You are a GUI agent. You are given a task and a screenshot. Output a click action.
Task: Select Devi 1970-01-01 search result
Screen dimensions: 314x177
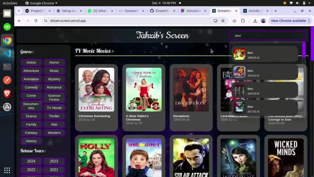point(265,72)
